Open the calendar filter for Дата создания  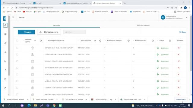(x=95, y=40)
